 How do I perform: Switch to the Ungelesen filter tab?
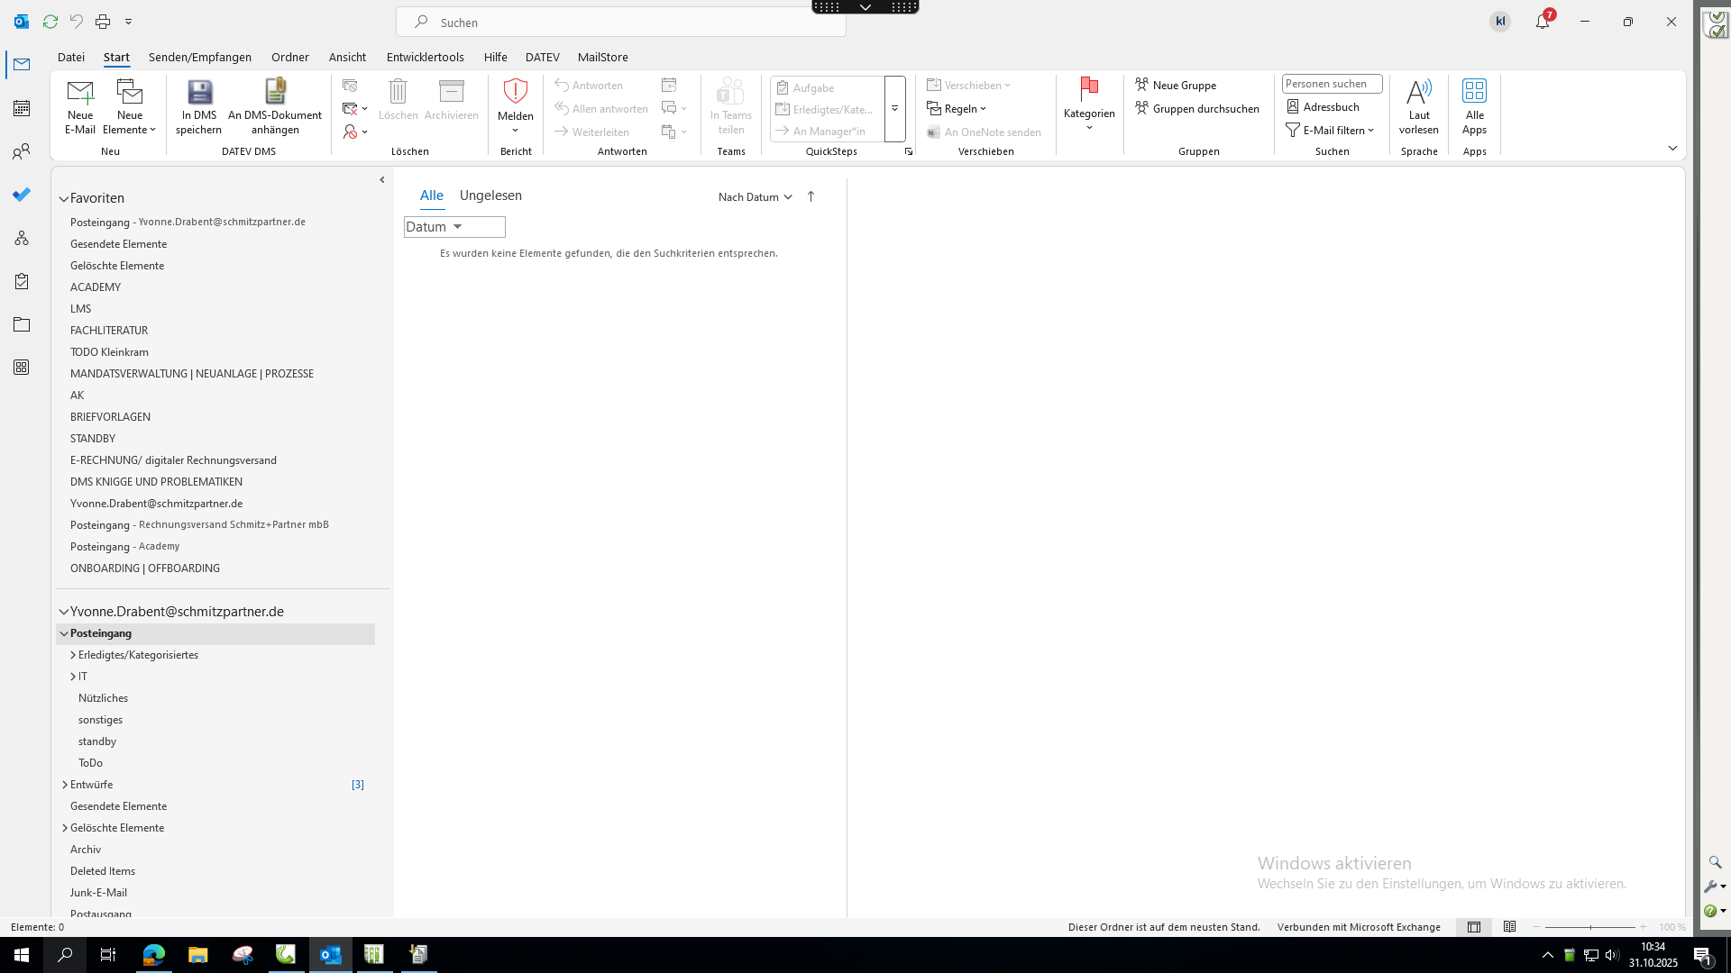(x=490, y=196)
